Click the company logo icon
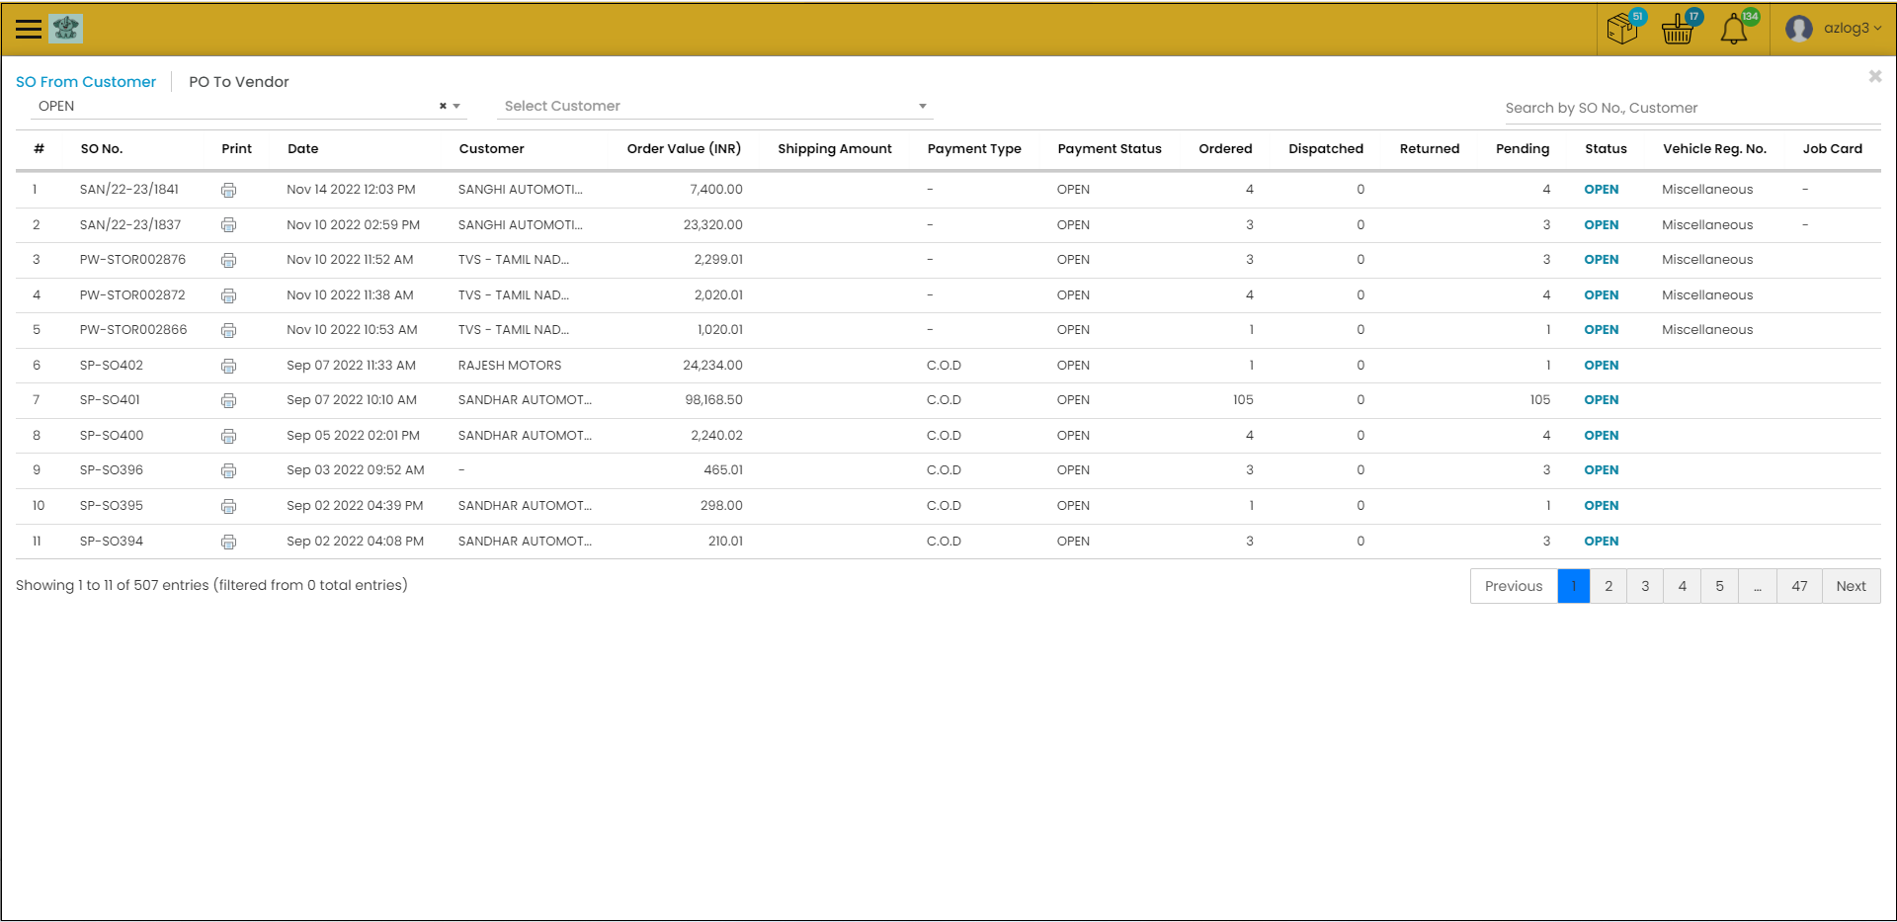The height and width of the screenshot is (922, 1897). point(66,29)
